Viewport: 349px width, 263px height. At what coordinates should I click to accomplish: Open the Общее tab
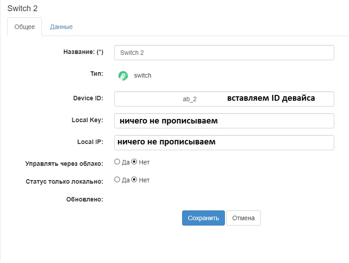click(25, 27)
